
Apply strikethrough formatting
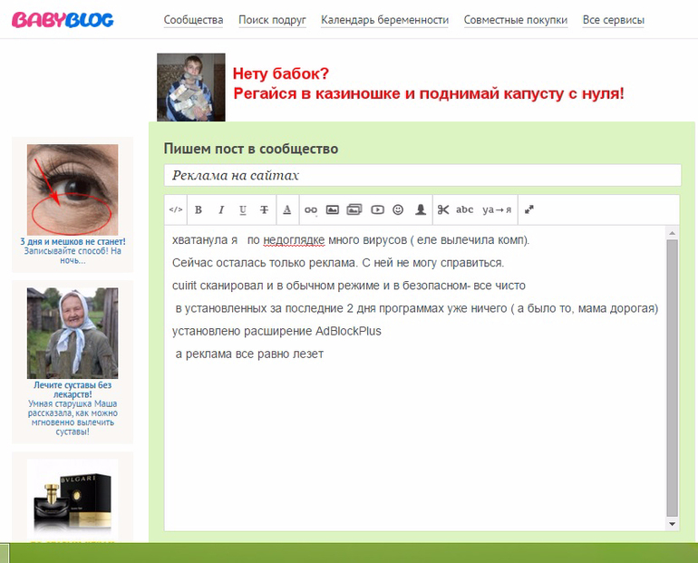(x=264, y=209)
